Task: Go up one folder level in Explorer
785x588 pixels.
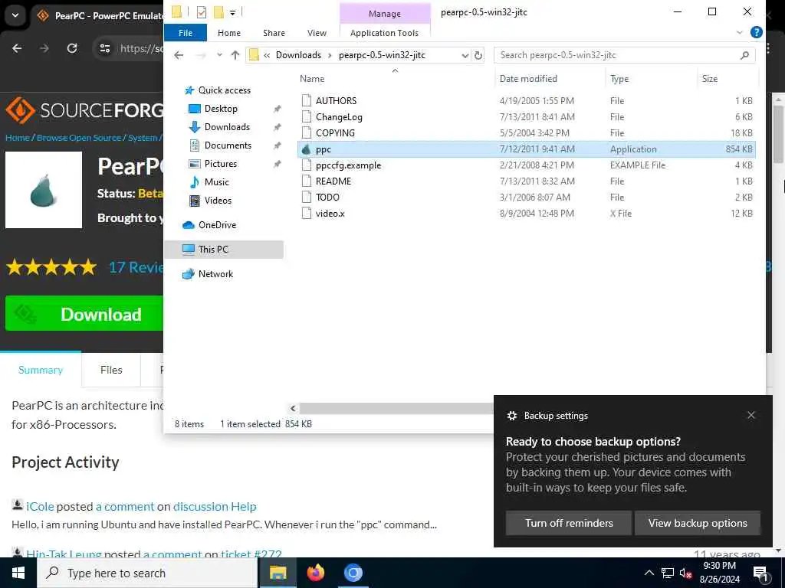Action: [x=235, y=55]
